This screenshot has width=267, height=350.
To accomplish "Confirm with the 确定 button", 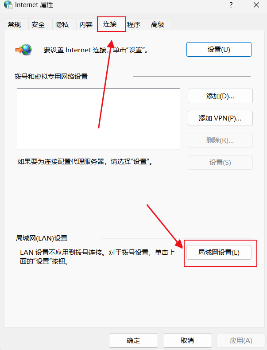I will 133,340.
